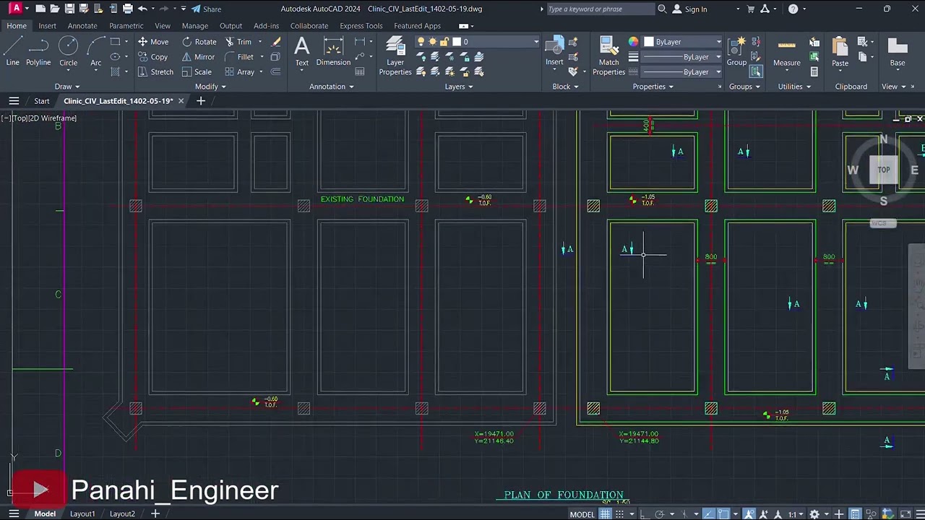Select the Dimension tool
Image resolution: width=925 pixels, height=520 pixels.
(x=333, y=52)
